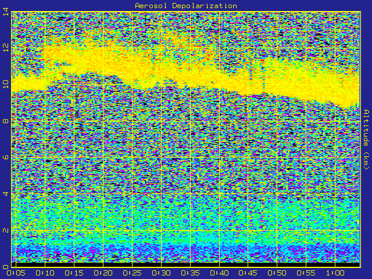Click the 'Aerosol Depolarization' chart title
Image resolution: width=372 pixels, height=279 pixels.
point(186,6)
